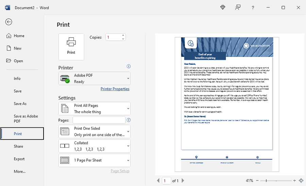Open the Printer Properties link
Viewport: 306px width, 186px height.
(x=115, y=89)
